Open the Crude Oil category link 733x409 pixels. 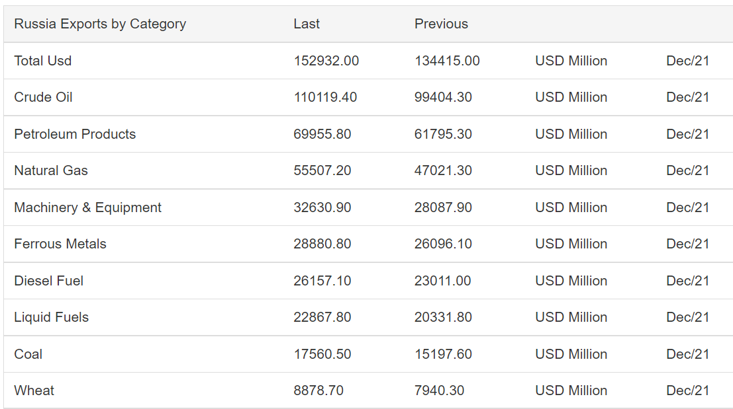tap(43, 97)
